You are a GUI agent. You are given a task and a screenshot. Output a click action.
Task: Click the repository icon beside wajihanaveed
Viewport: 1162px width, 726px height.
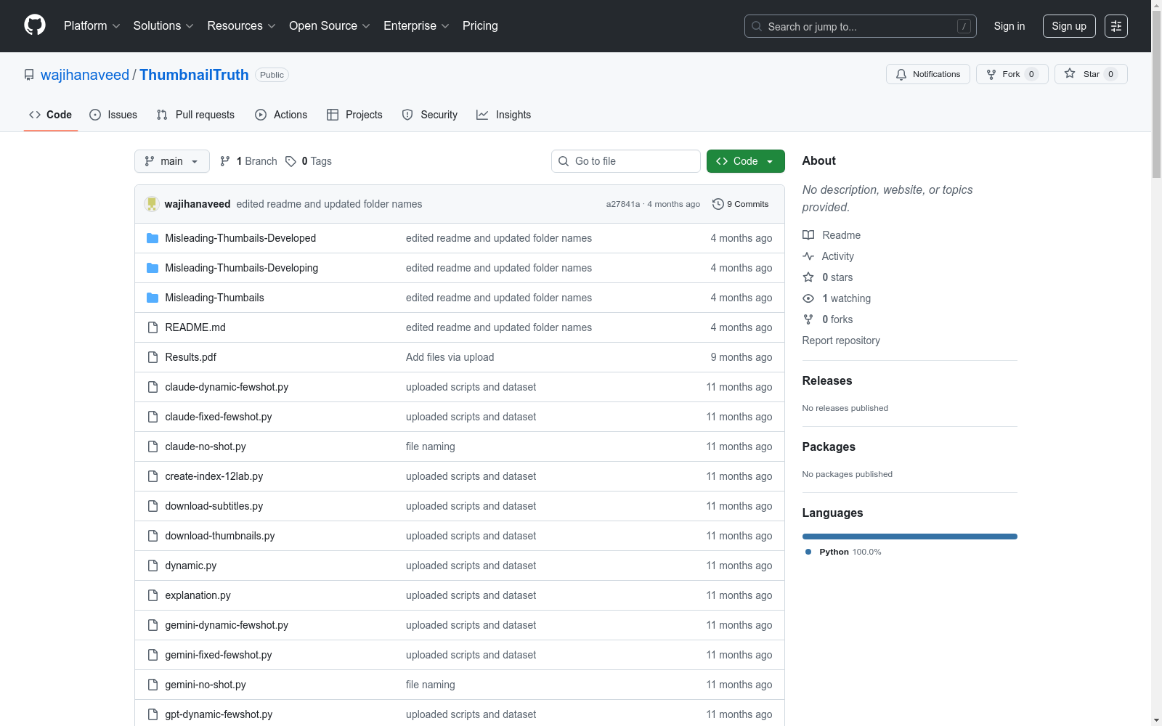click(x=29, y=75)
